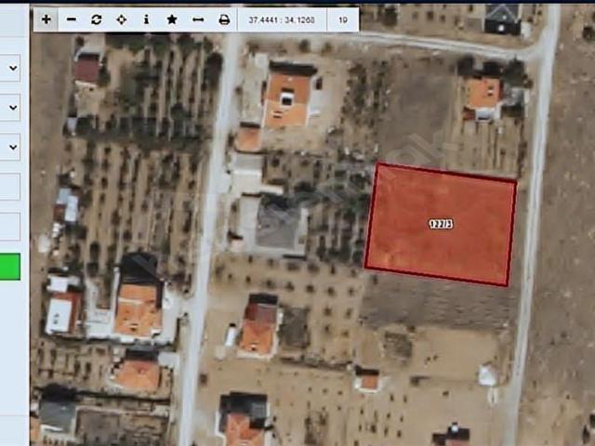Image resolution: width=595 pixels, height=446 pixels.
Task: Click the refresh arrows icon in toolbar
Action: (x=97, y=20)
